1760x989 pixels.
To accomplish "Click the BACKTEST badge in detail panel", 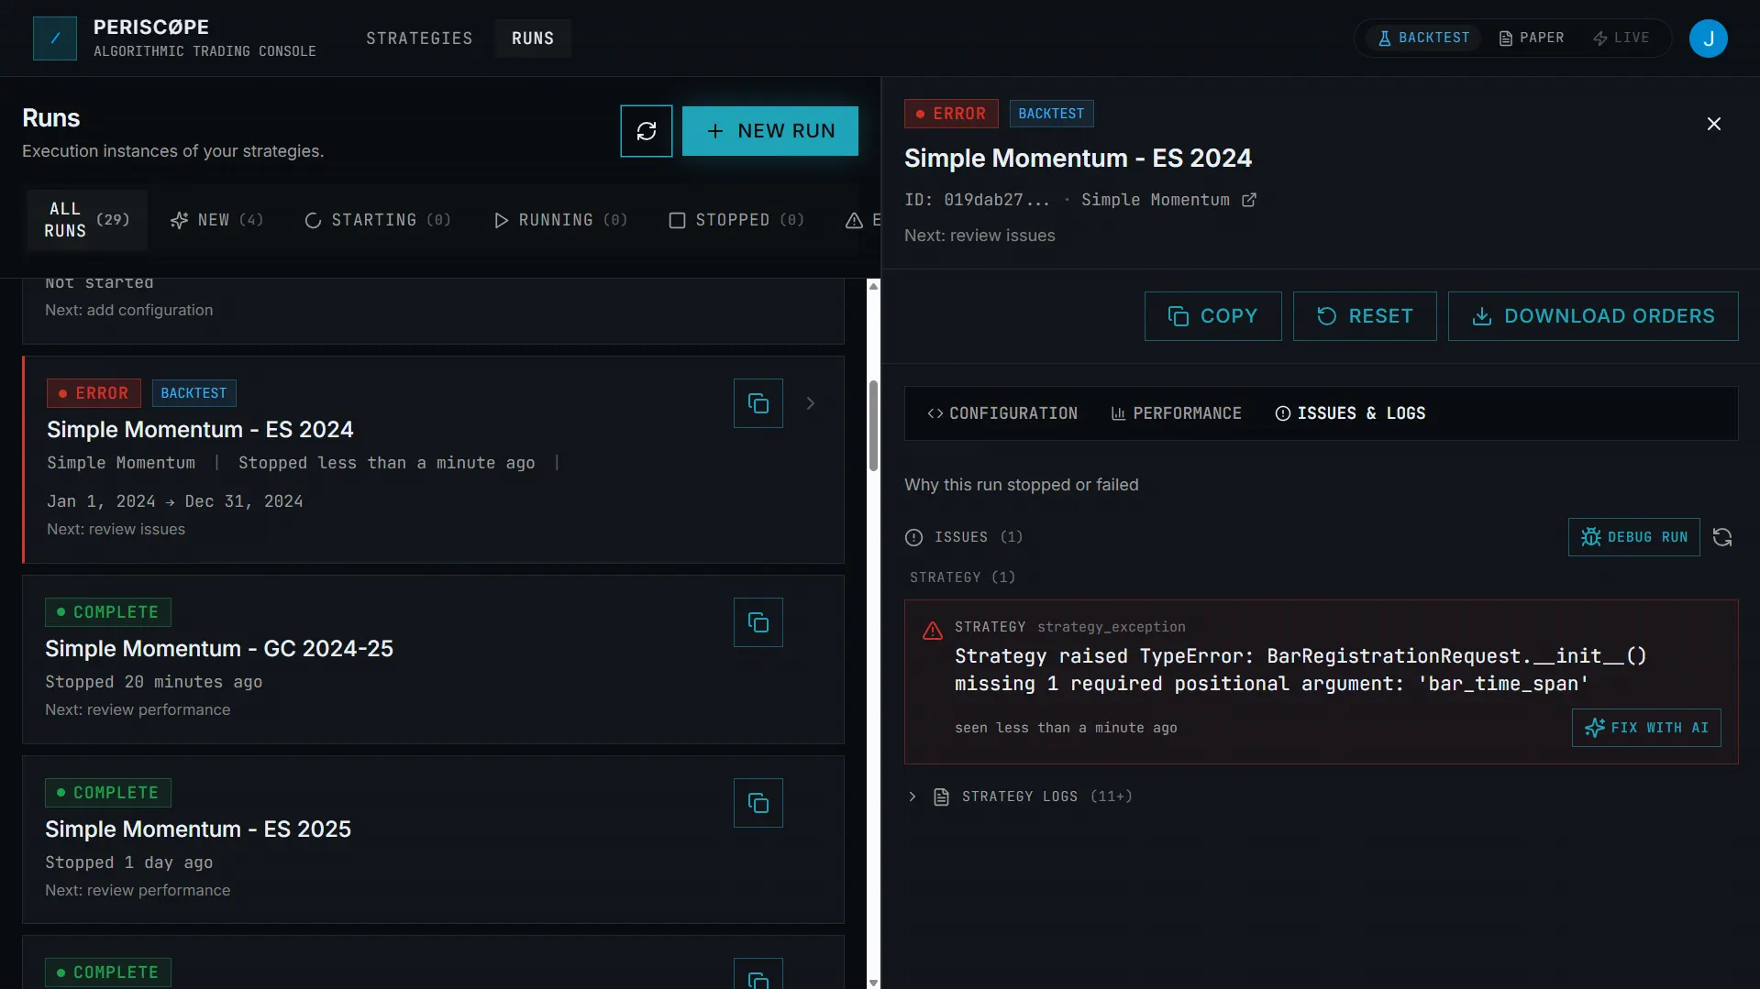I will [x=1051, y=114].
